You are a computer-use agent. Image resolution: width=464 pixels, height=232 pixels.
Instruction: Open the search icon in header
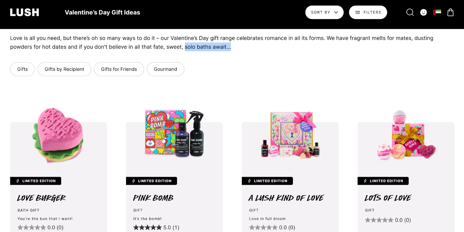coord(410,12)
